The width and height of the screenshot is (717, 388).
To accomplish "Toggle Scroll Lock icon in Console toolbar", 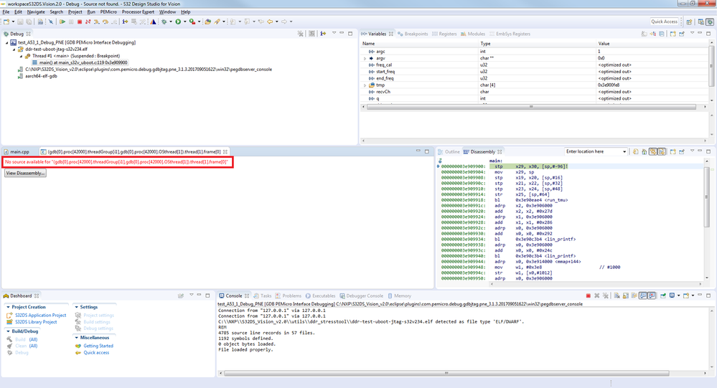I will click(626, 295).
